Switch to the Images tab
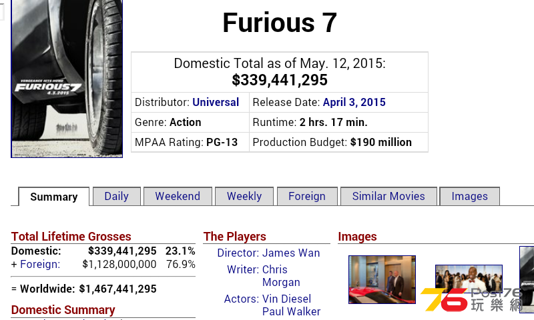 point(470,196)
